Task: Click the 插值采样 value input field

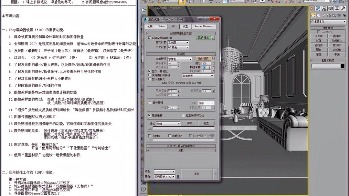Action: [x=206, y=67]
